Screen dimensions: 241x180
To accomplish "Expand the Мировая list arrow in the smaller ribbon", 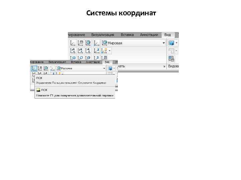I will [104, 68].
